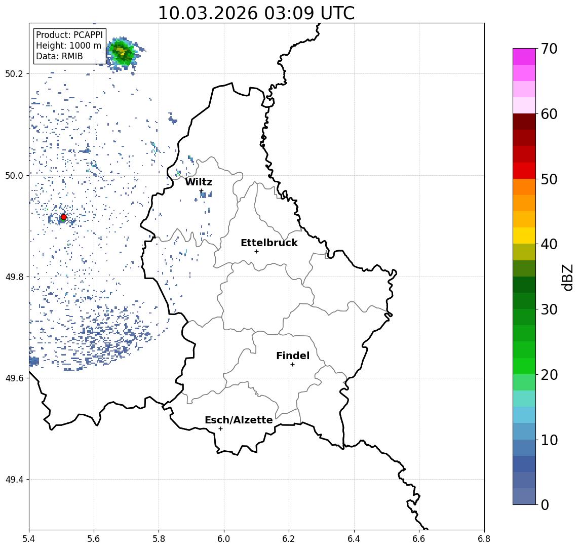The width and height of the screenshot is (580, 549).
Task: Click the colorbar label 50
Action: (549, 179)
